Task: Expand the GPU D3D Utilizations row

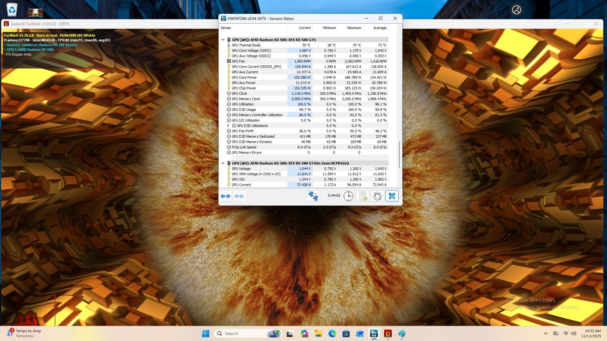Action: coord(228,126)
